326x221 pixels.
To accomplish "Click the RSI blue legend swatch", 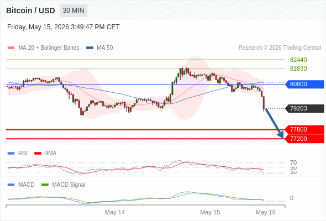I will pos(11,154).
